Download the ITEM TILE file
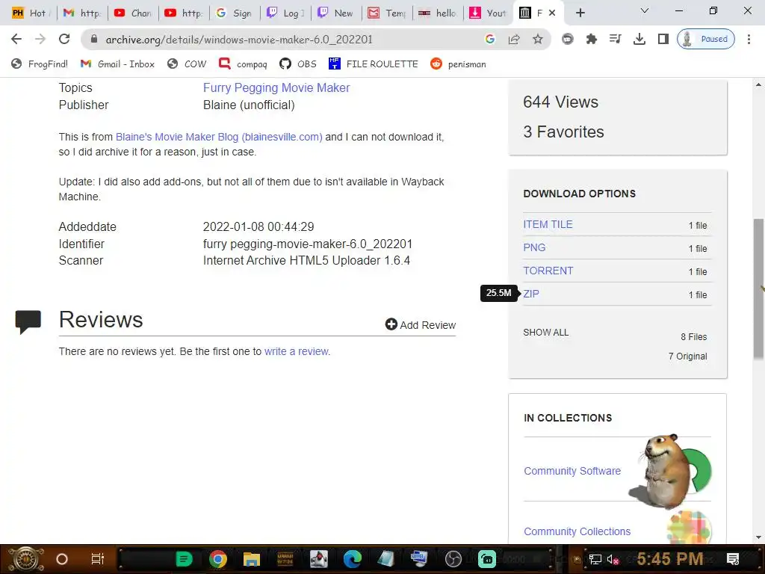Image resolution: width=765 pixels, height=574 pixels. coord(548,224)
